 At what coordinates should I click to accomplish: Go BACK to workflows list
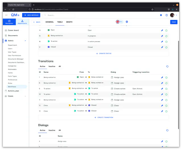click(37, 22)
